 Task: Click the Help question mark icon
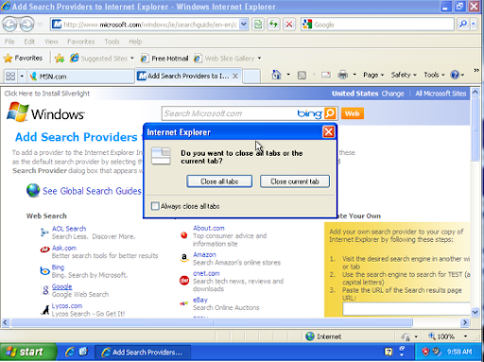pos(455,75)
